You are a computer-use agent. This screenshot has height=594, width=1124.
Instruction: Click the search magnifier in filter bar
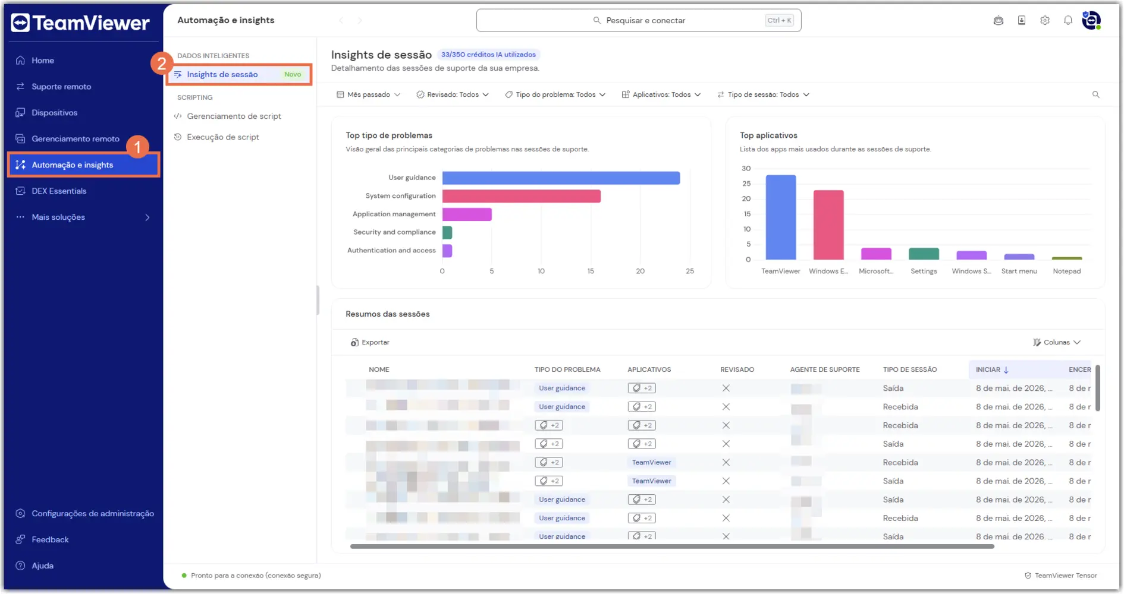(1096, 95)
